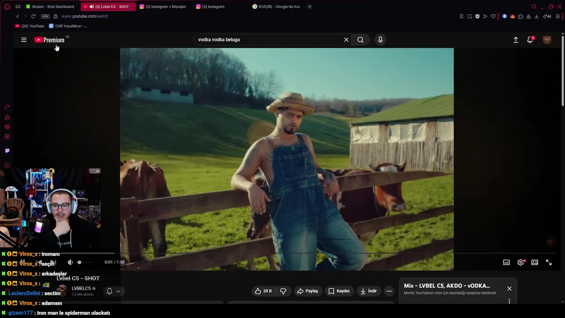The image size is (565, 318).
Task: Open the MetaMask fox extension
Action: pyautogui.click(x=512, y=16)
